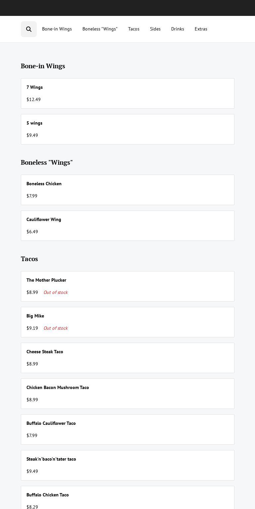Open the 7 Wings menu item
The image size is (255, 509).
point(127,93)
